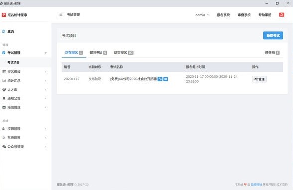
Task: Minimize the application window
Action: (x=267, y=3)
